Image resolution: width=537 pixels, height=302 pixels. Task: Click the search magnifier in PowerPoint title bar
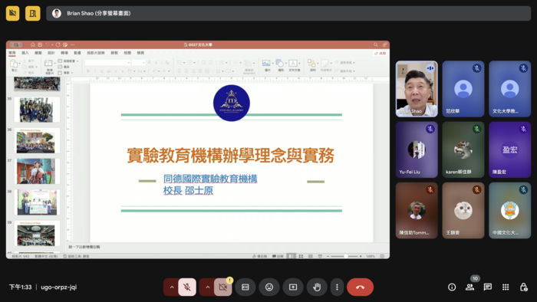click(x=376, y=44)
